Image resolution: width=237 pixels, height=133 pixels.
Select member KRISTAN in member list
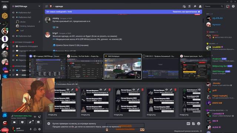(217, 103)
